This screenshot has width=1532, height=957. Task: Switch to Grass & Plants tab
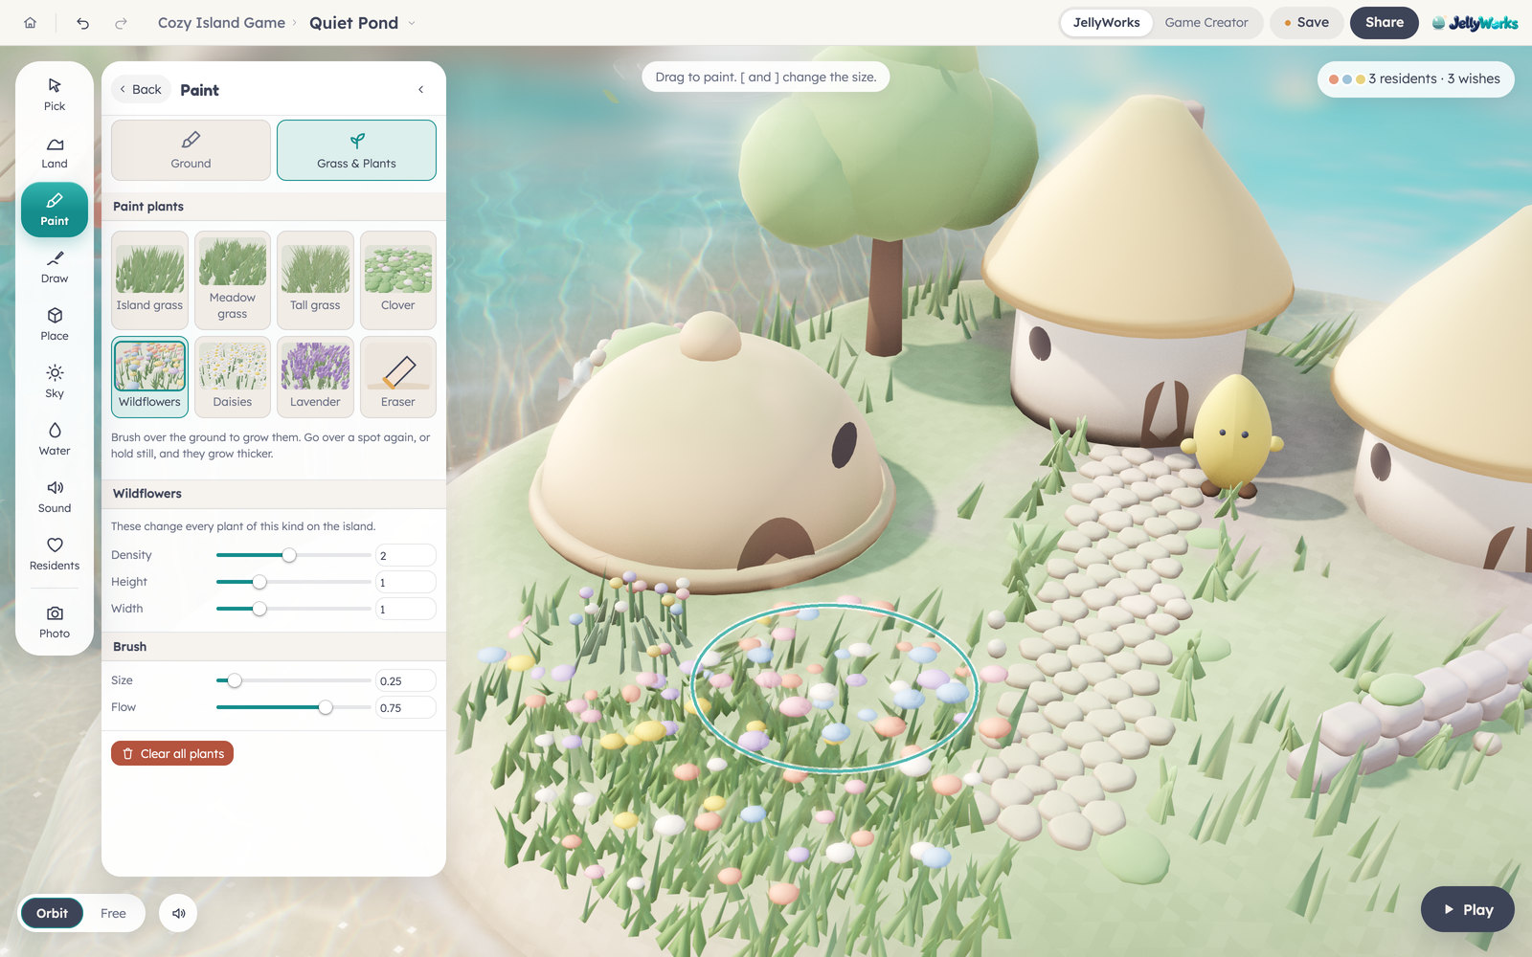(356, 150)
